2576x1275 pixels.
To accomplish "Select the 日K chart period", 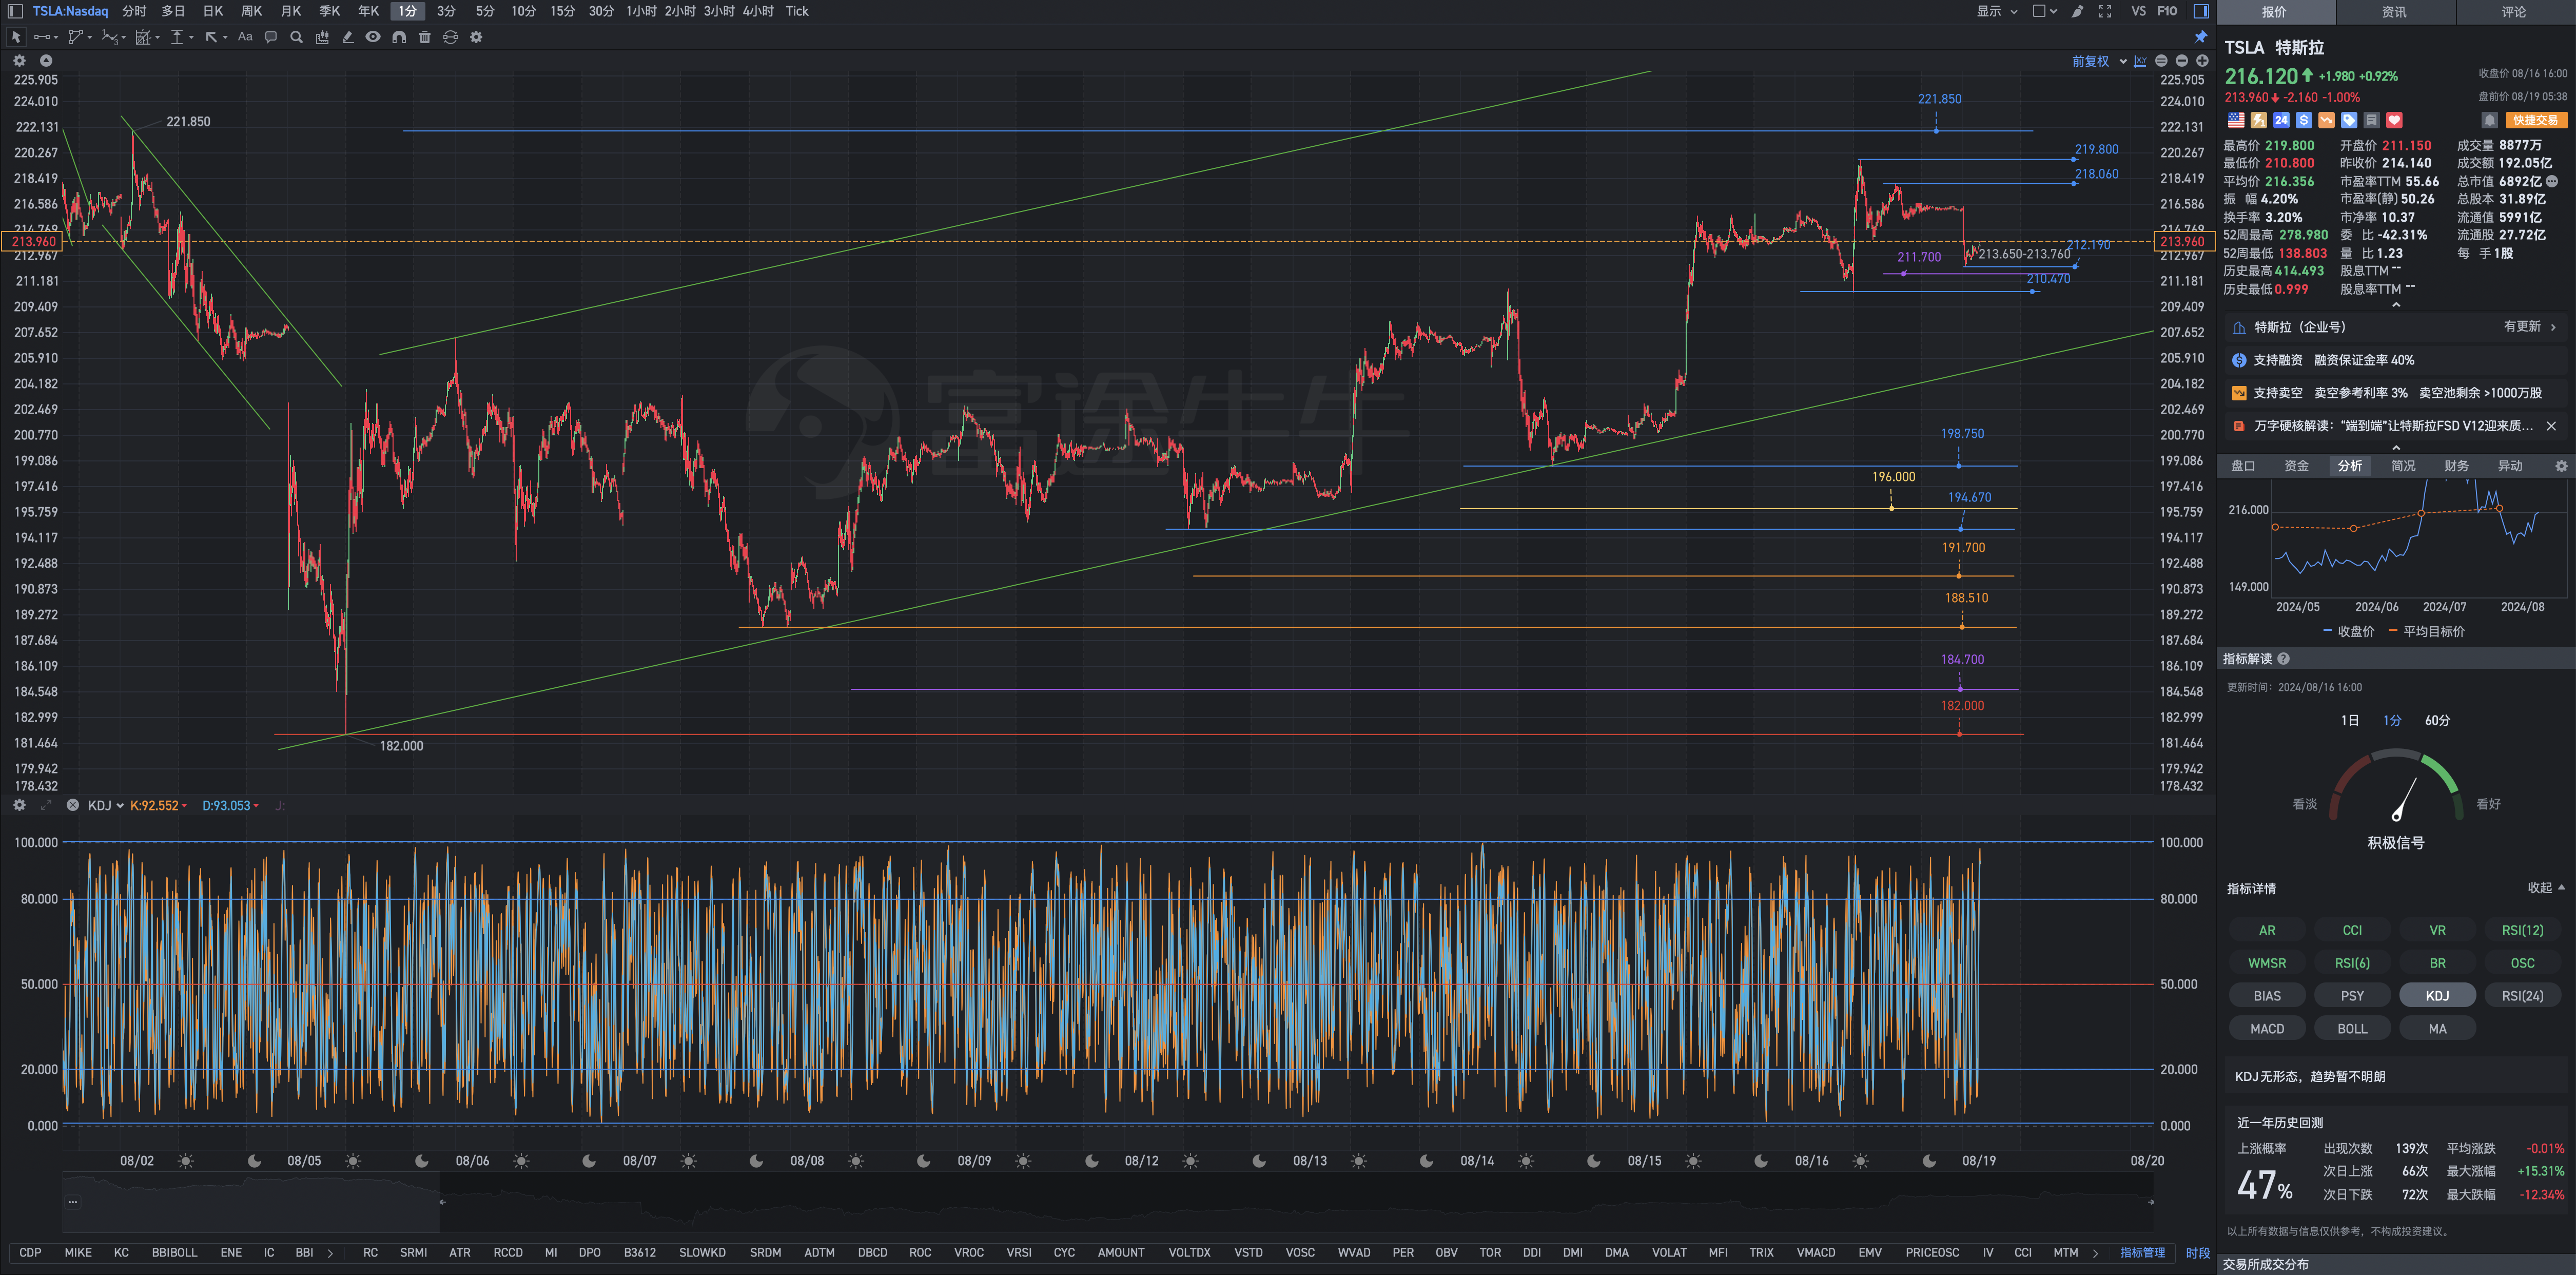I will tap(213, 11).
